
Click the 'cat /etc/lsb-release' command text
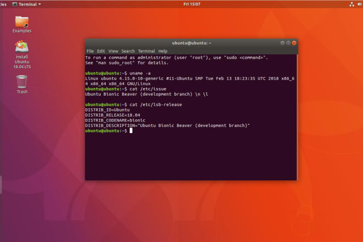tap(156, 105)
